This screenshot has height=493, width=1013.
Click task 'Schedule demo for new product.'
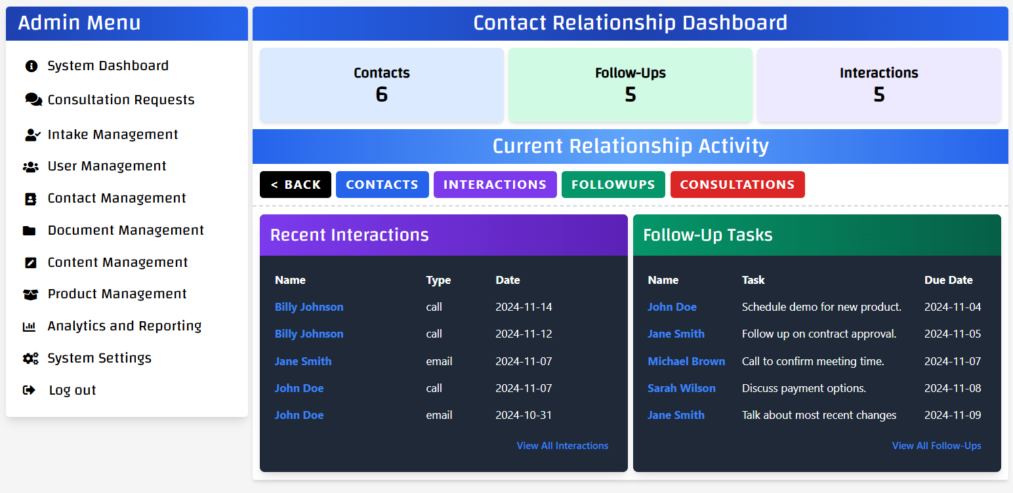point(821,307)
